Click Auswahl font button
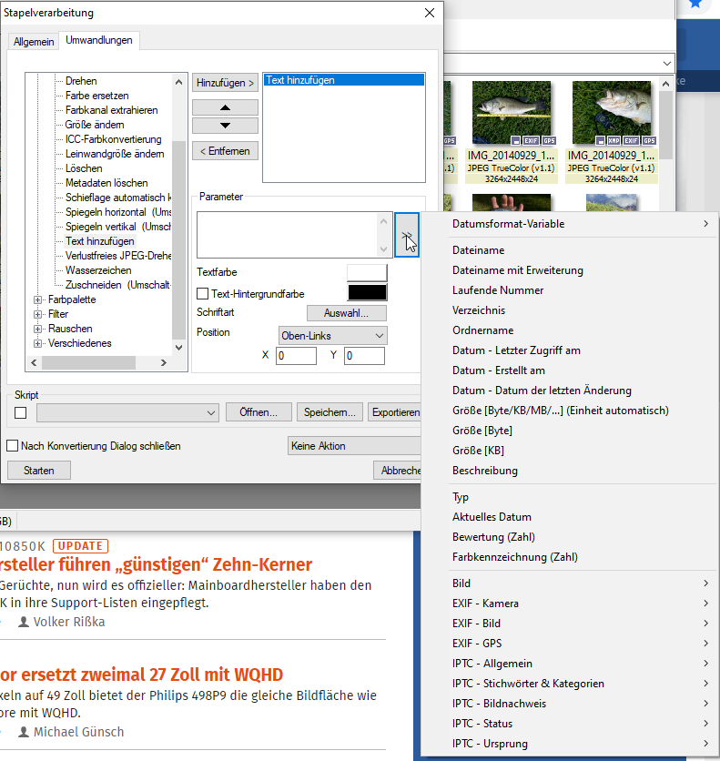 [347, 313]
